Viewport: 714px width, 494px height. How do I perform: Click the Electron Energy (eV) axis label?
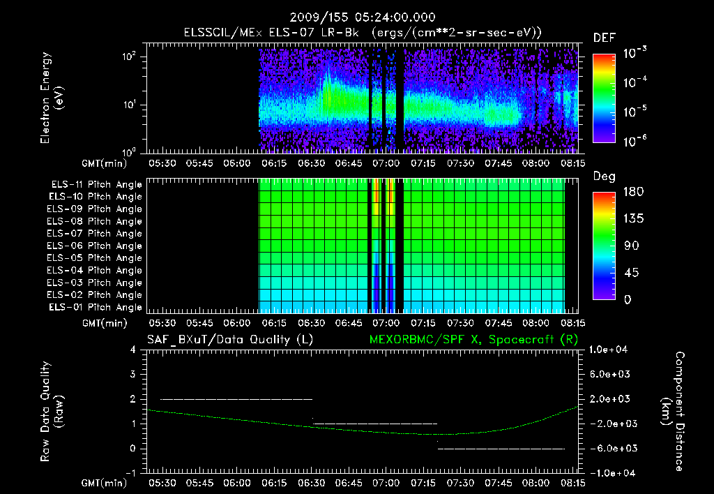tap(52, 98)
